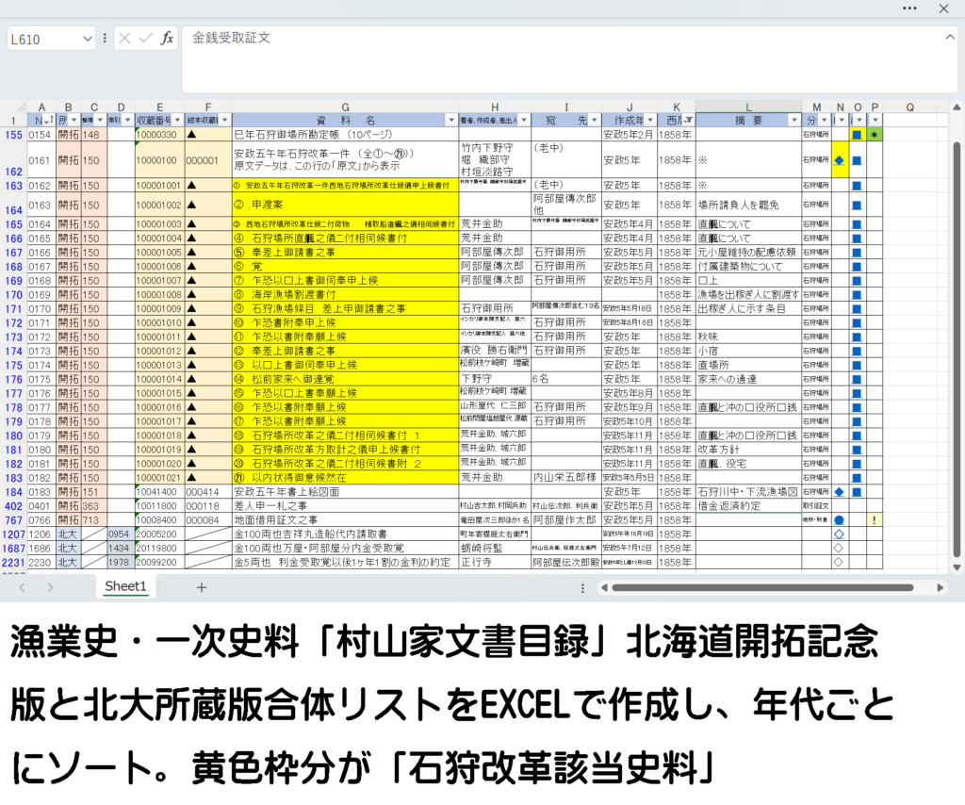Close the window with the top-right X

(943, 8)
